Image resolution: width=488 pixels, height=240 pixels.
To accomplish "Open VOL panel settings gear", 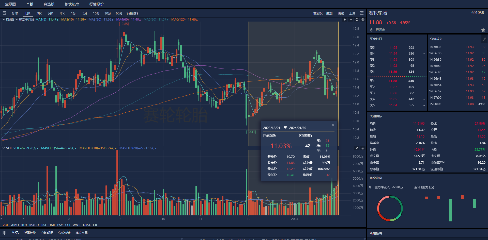I will (363, 148).
